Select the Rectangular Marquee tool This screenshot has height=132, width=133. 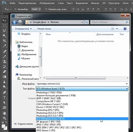pos(4,26)
